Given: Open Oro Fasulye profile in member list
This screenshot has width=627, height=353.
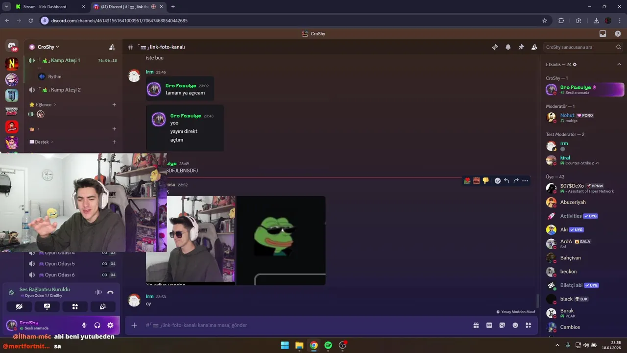Looking at the screenshot, I should coord(585,90).
